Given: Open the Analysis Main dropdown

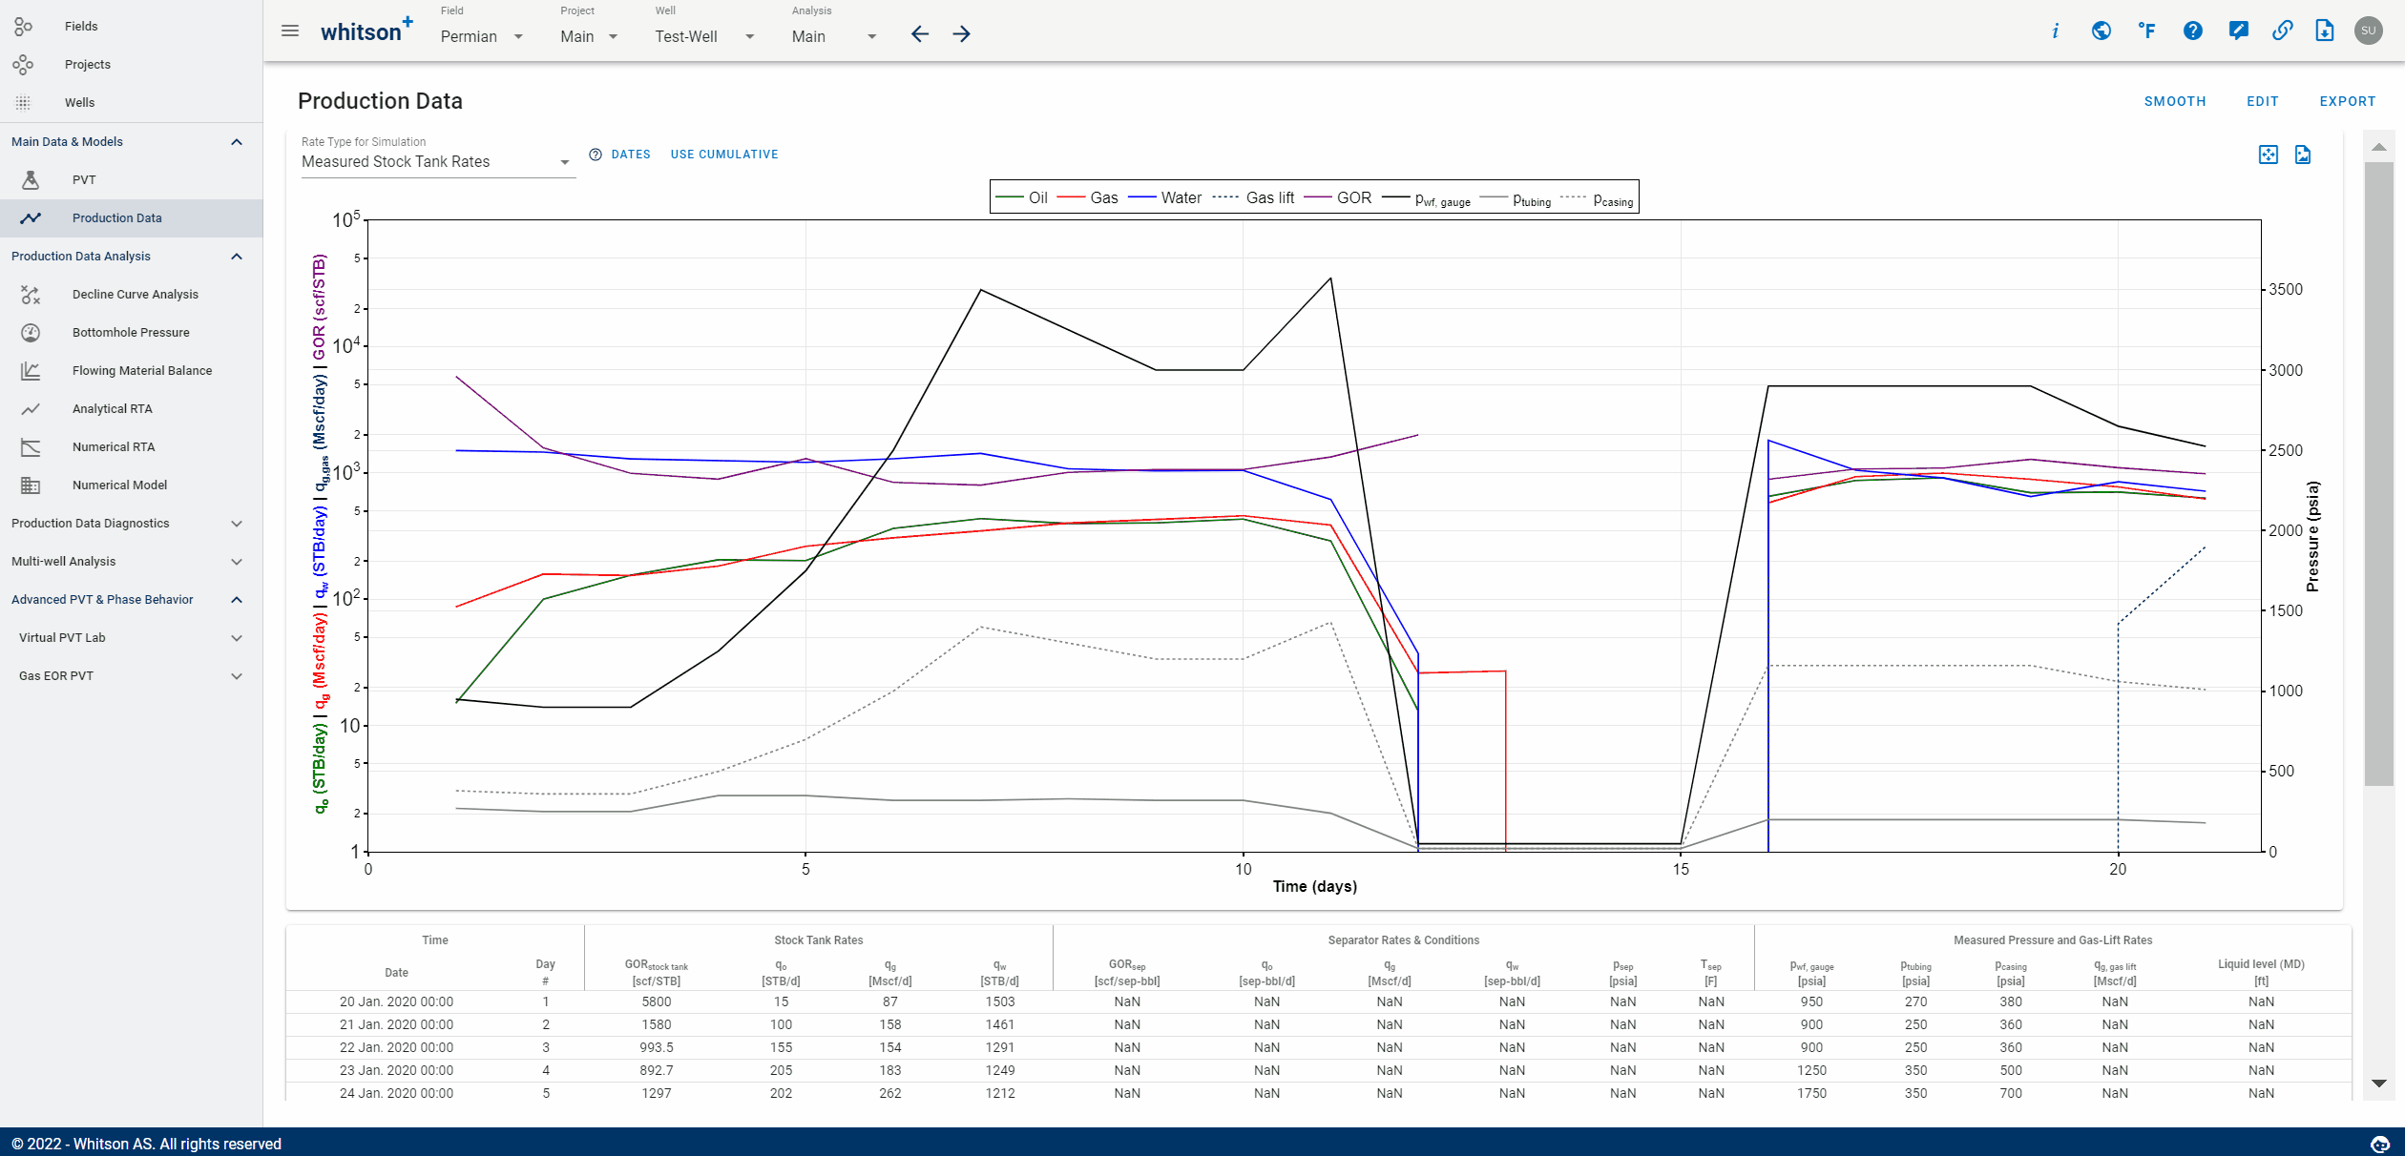Looking at the screenshot, I should 834,36.
